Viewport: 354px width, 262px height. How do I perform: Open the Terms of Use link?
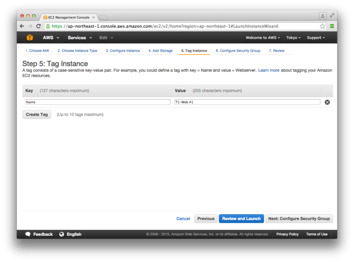(317, 234)
